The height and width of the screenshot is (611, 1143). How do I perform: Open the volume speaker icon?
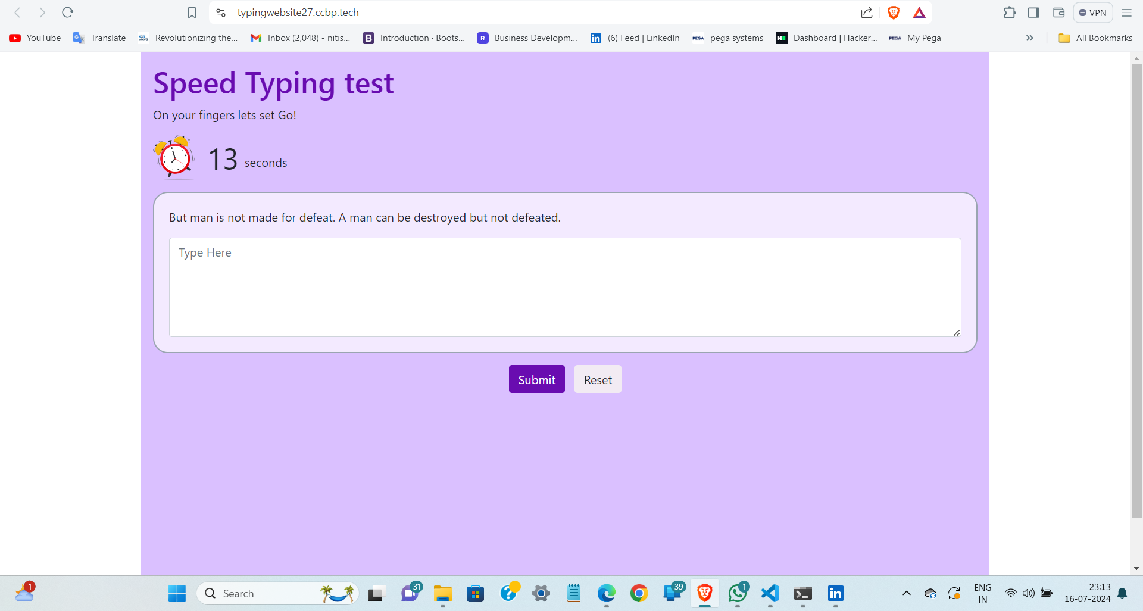(1028, 593)
